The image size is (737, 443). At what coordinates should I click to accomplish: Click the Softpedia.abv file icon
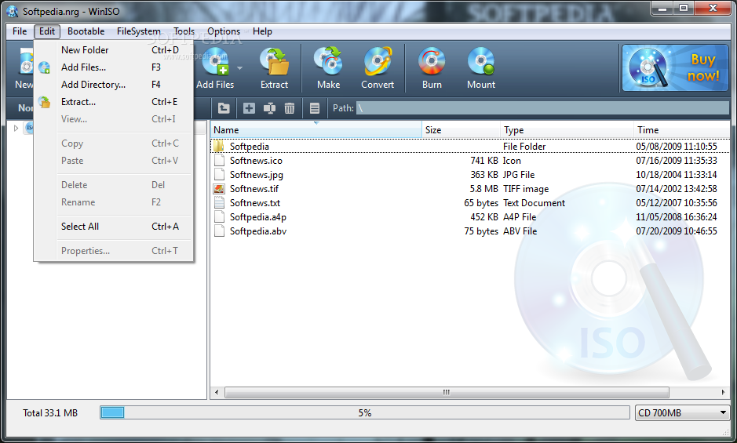point(219,231)
